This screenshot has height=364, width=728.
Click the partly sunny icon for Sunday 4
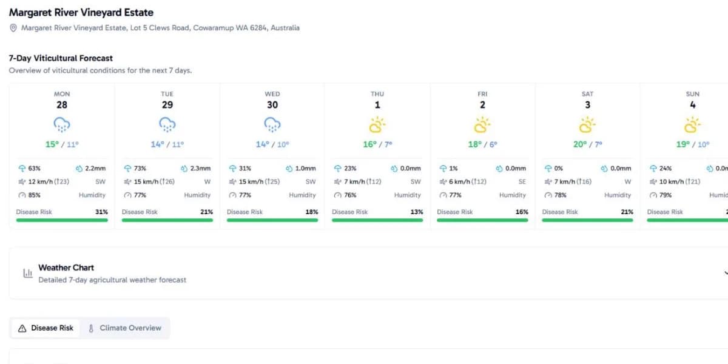pyautogui.click(x=692, y=126)
